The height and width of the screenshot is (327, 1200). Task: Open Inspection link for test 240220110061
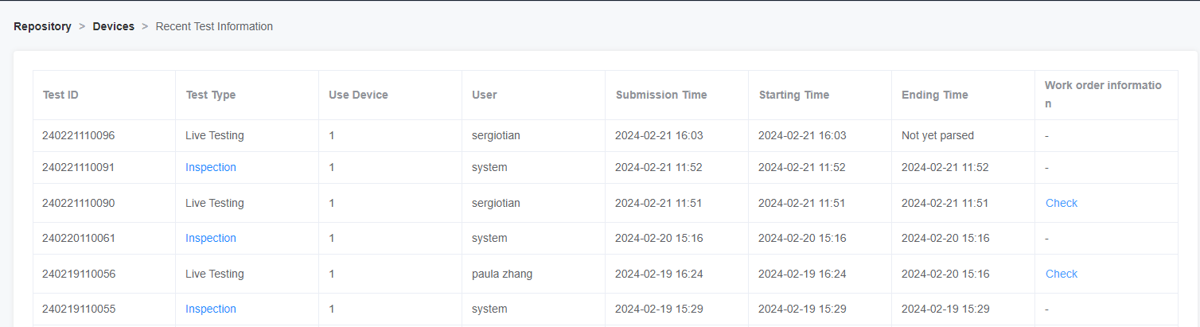(x=211, y=238)
